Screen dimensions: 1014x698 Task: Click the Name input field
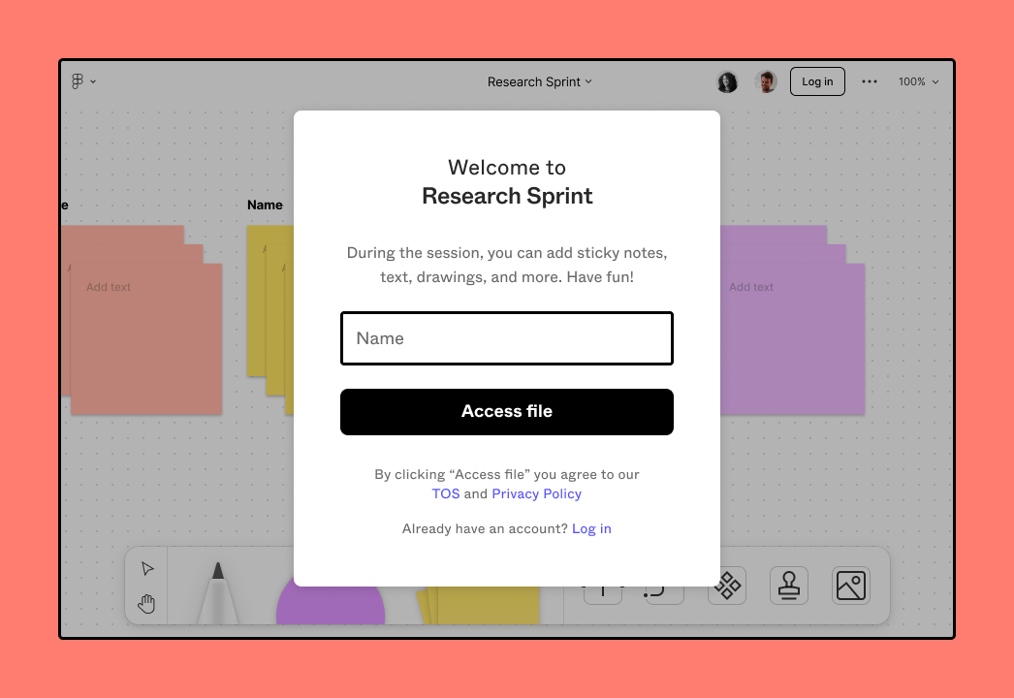point(506,338)
